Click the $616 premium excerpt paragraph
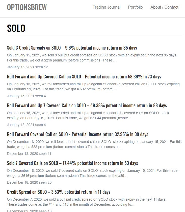 pos(93,173)
